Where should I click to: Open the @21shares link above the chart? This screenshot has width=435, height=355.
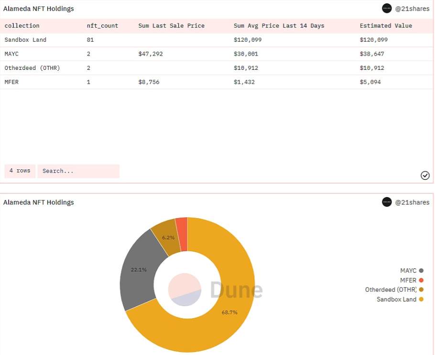(412, 202)
